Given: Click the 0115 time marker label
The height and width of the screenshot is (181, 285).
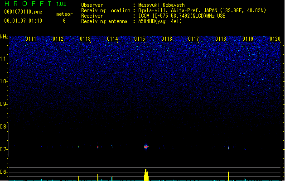Looking at the screenshot, I should (x=140, y=39).
